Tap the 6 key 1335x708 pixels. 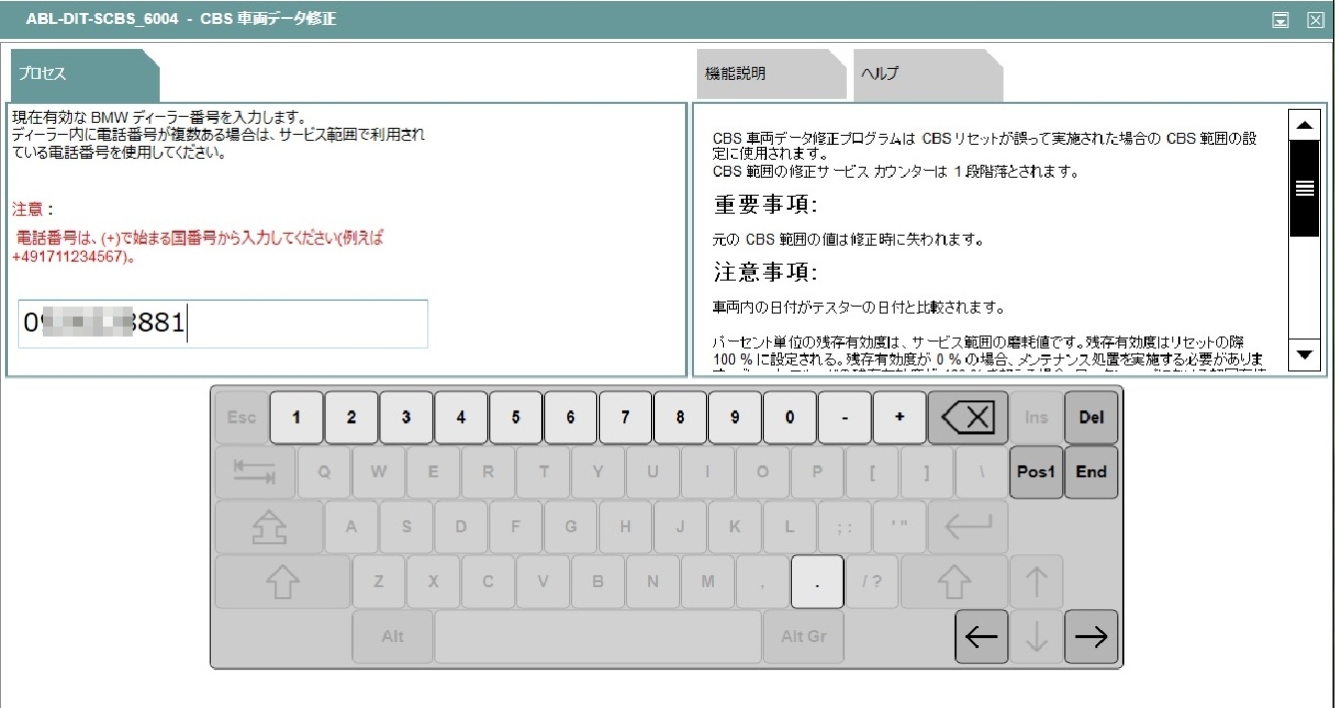click(x=570, y=417)
